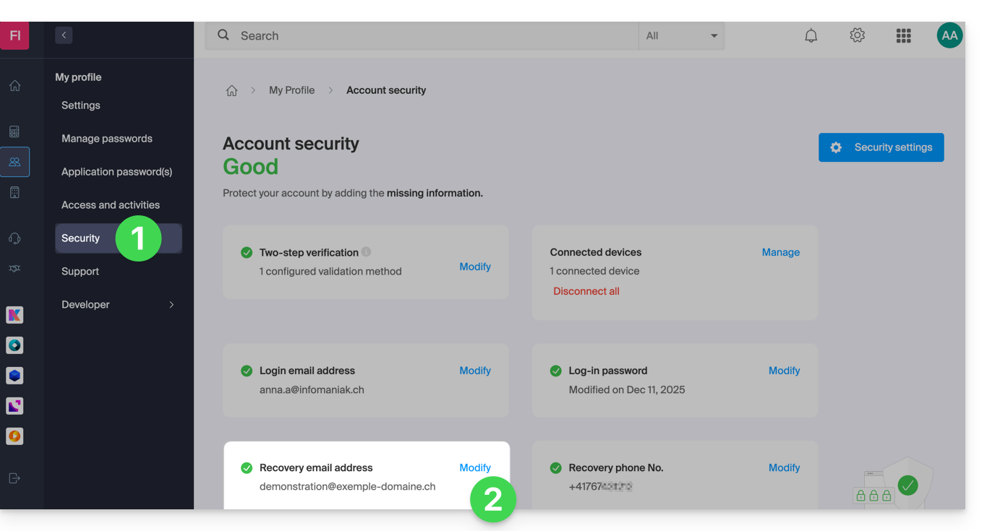Click the Security settings button
This screenshot has width=987, height=531.
[881, 147]
